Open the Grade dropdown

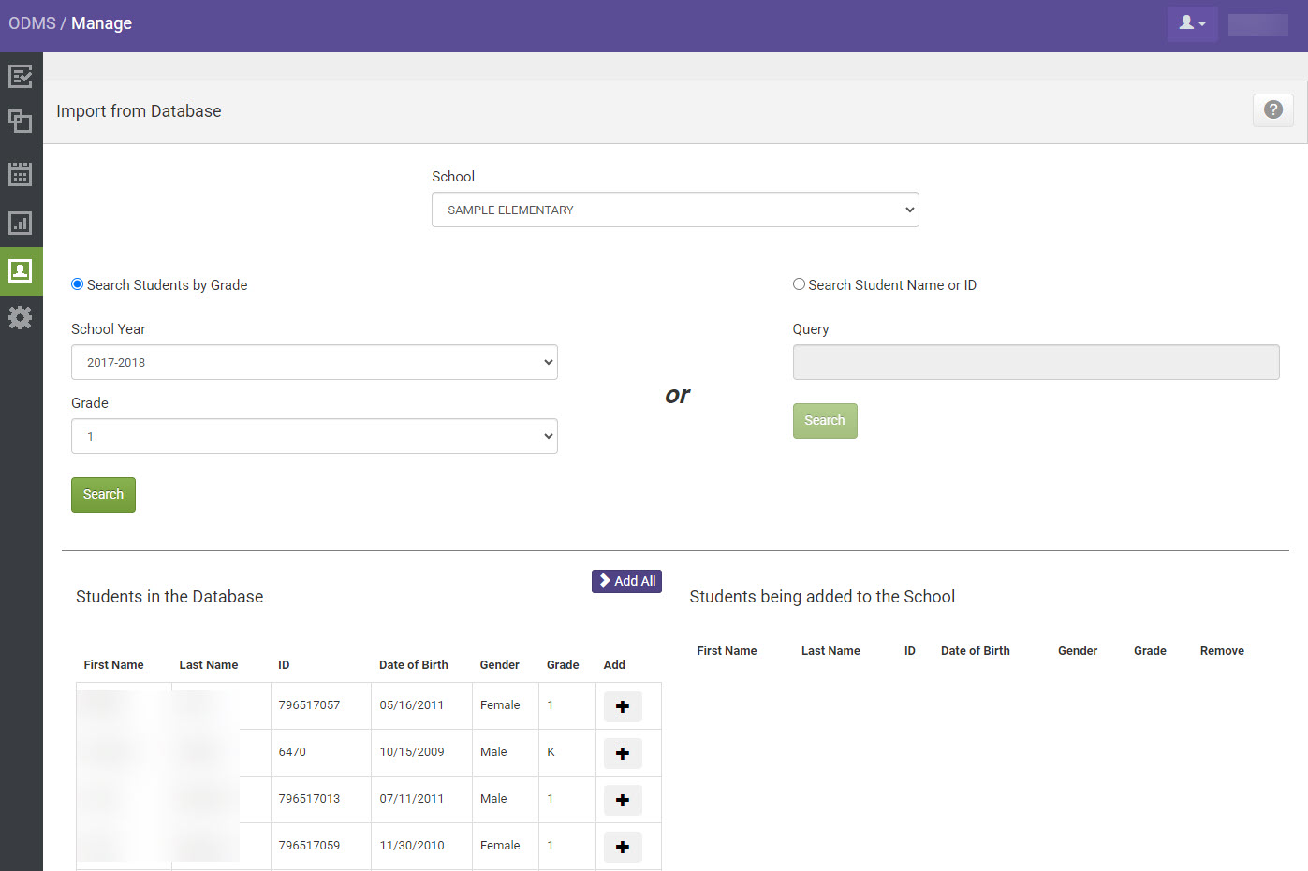[315, 436]
